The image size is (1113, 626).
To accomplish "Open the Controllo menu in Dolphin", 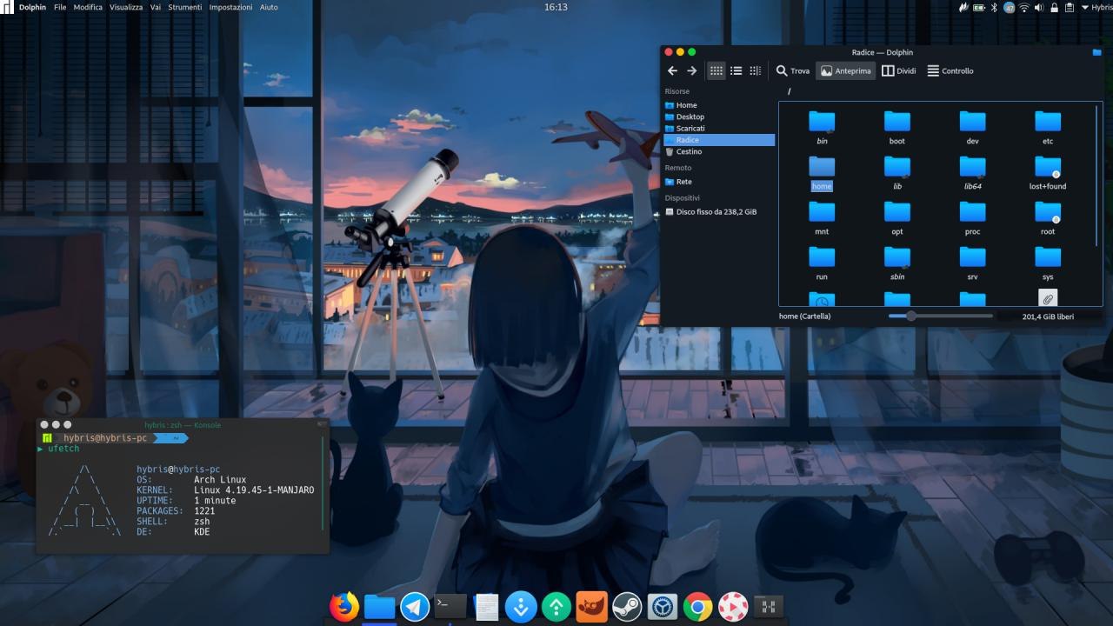I will click(950, 71).
